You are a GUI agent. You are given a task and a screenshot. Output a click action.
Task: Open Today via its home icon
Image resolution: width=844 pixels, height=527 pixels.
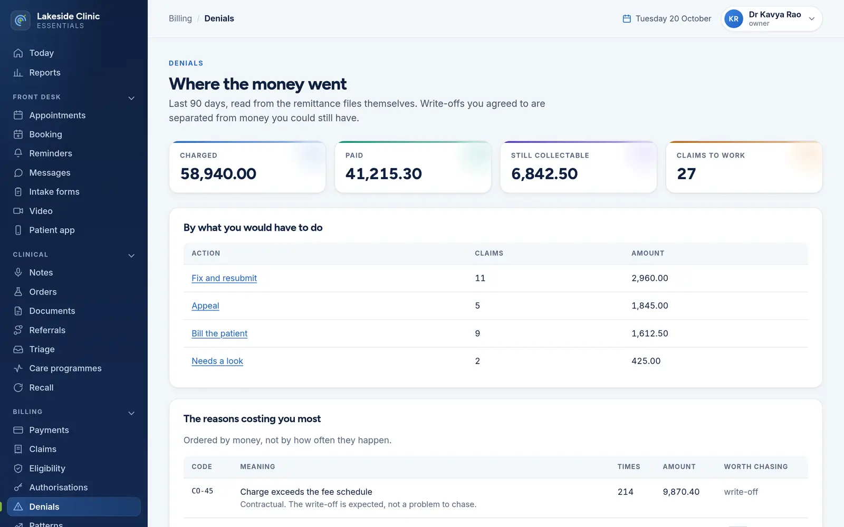[x=18, y=53]
